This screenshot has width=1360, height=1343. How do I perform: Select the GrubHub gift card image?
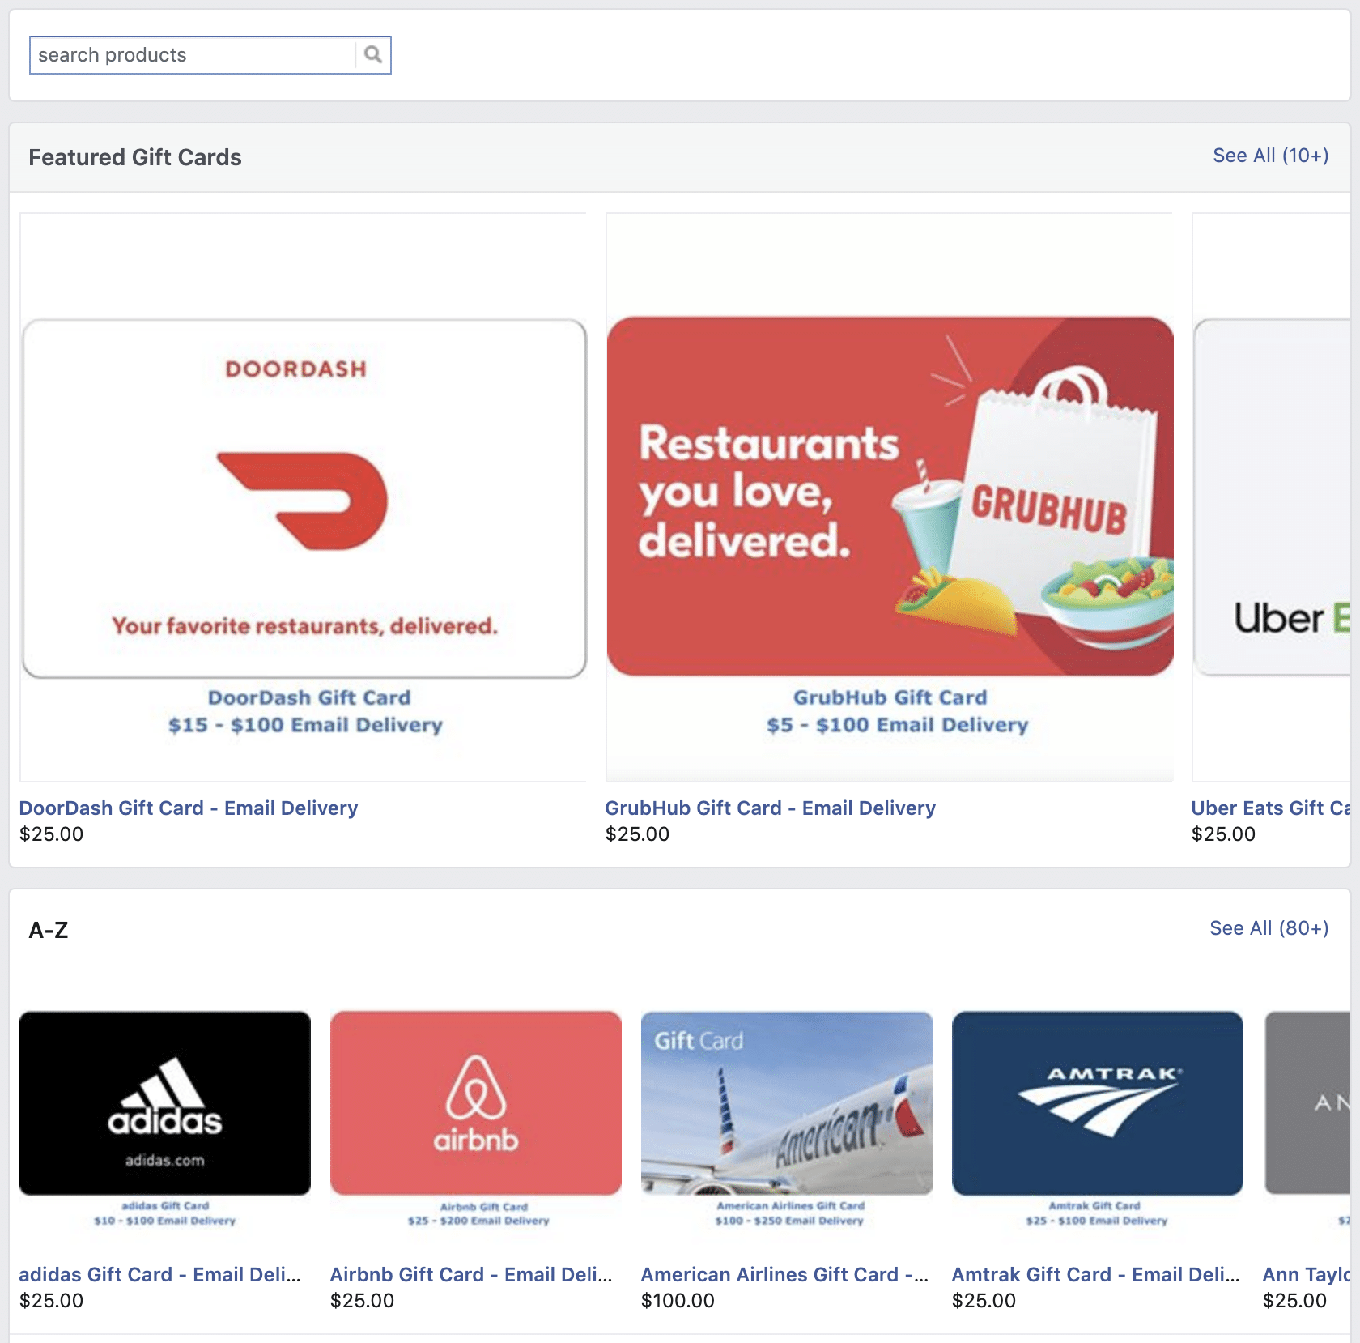point(889,497)
